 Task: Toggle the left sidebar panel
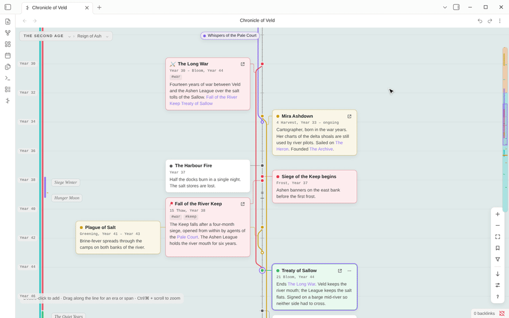tap(8, 7)
